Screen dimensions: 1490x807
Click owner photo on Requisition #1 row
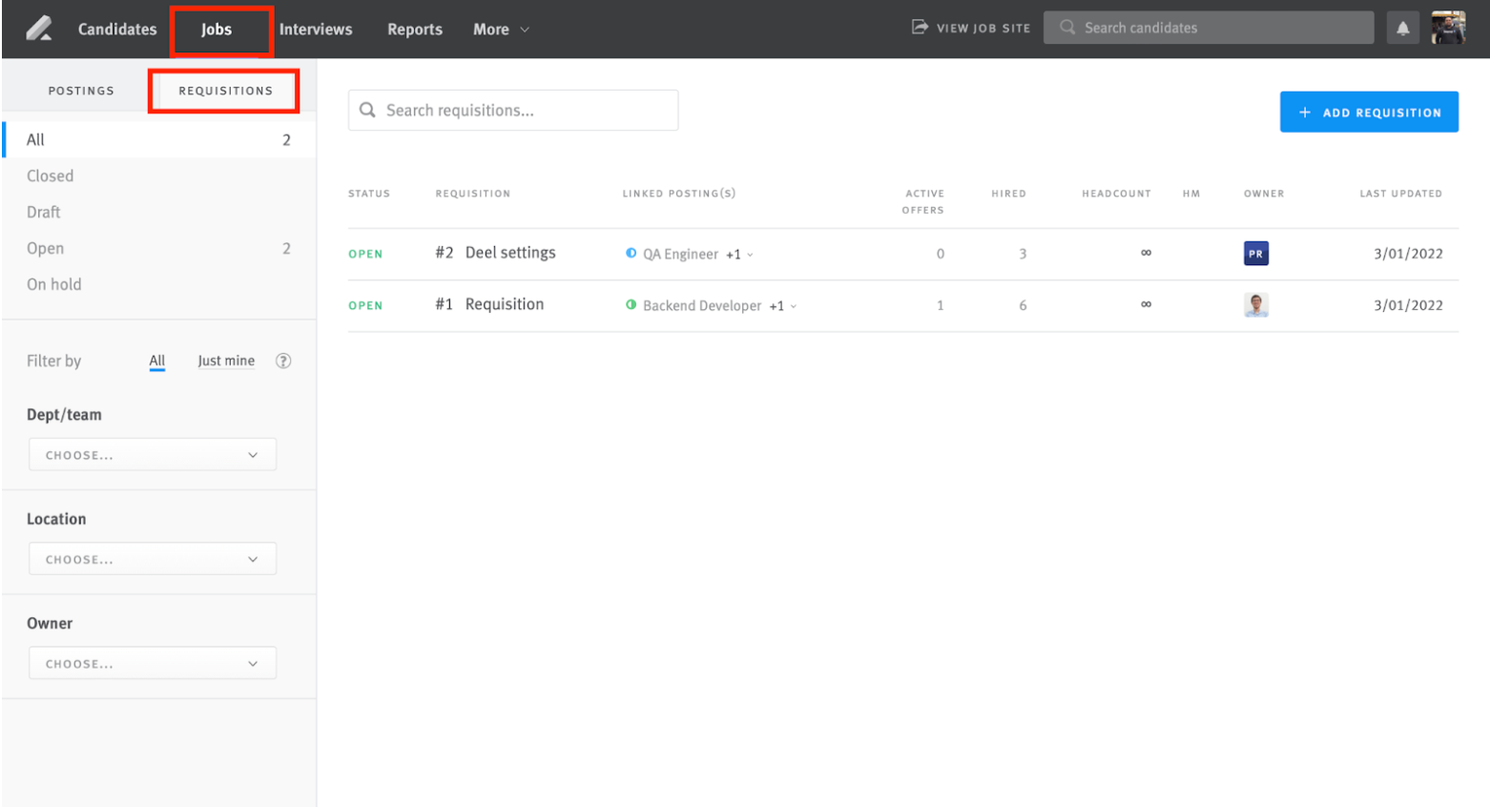click(x=1256, y=305)
